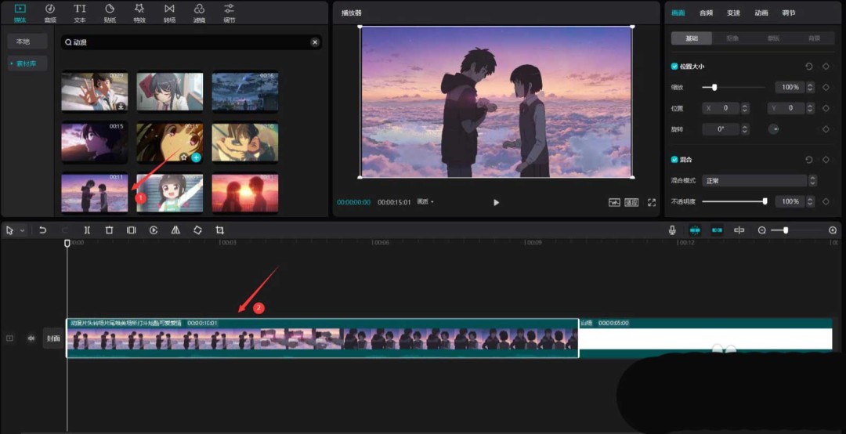Viewport: 846px width, 434px height.
Task: Open the 混合模式 blend mode dropdown
Action: pos(759,181)
